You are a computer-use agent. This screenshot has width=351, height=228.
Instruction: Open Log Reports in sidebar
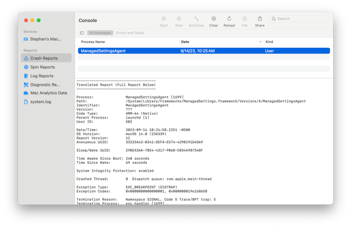coord(46,76)
